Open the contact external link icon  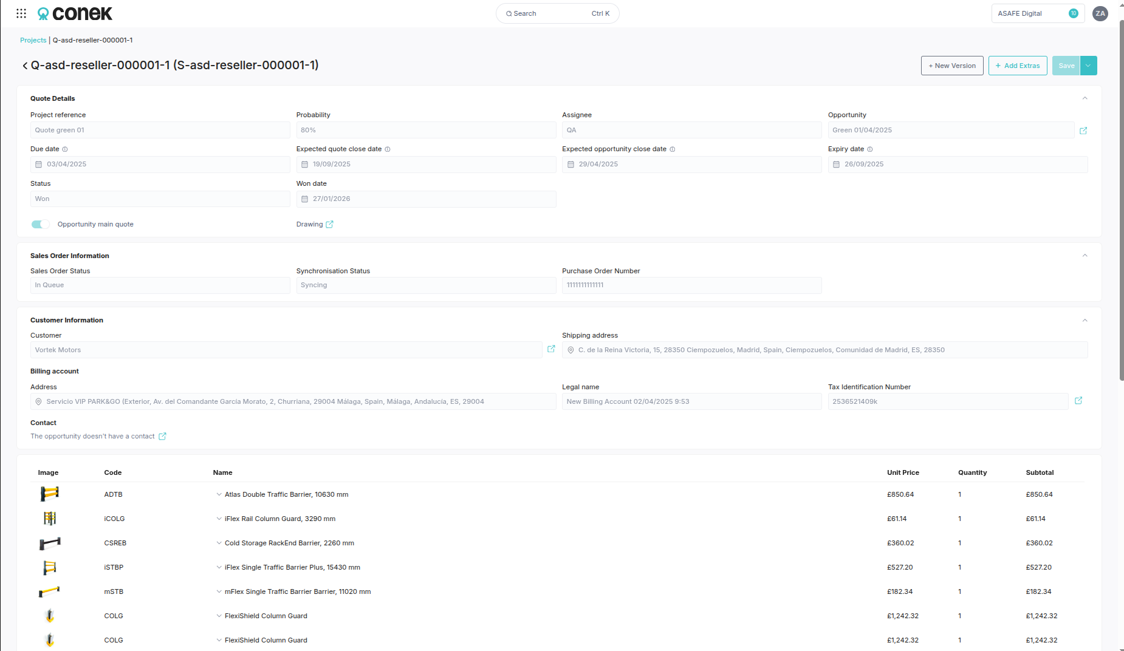(162, 436)
